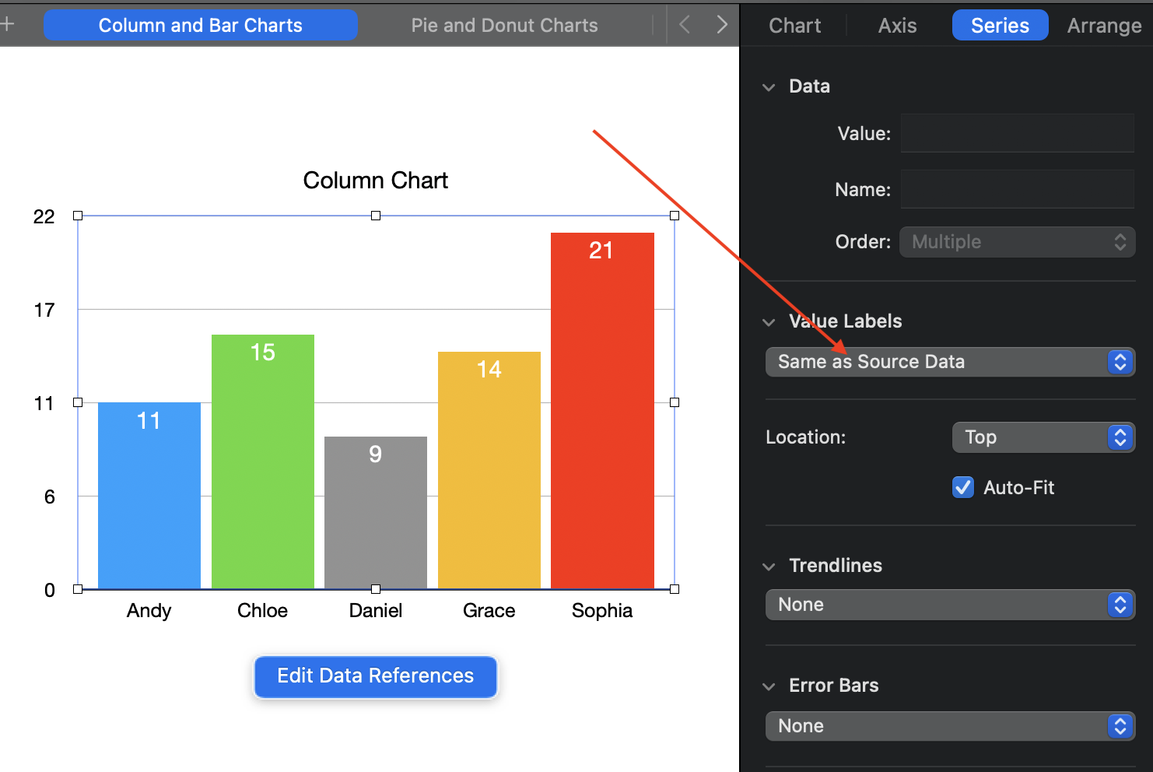
Task: Toggle the Auto-Fit checkbox
Action: click(x=963, y=487)
